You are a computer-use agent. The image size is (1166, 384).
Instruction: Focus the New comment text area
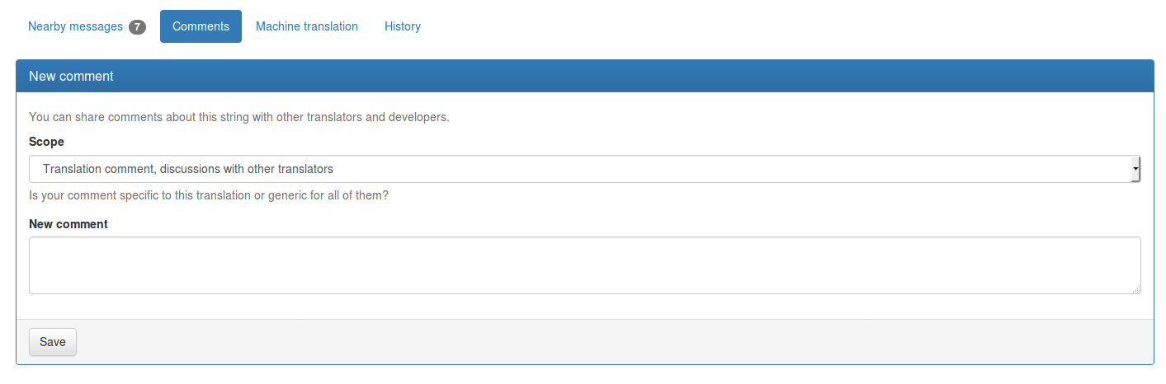(x=585, y=265)
